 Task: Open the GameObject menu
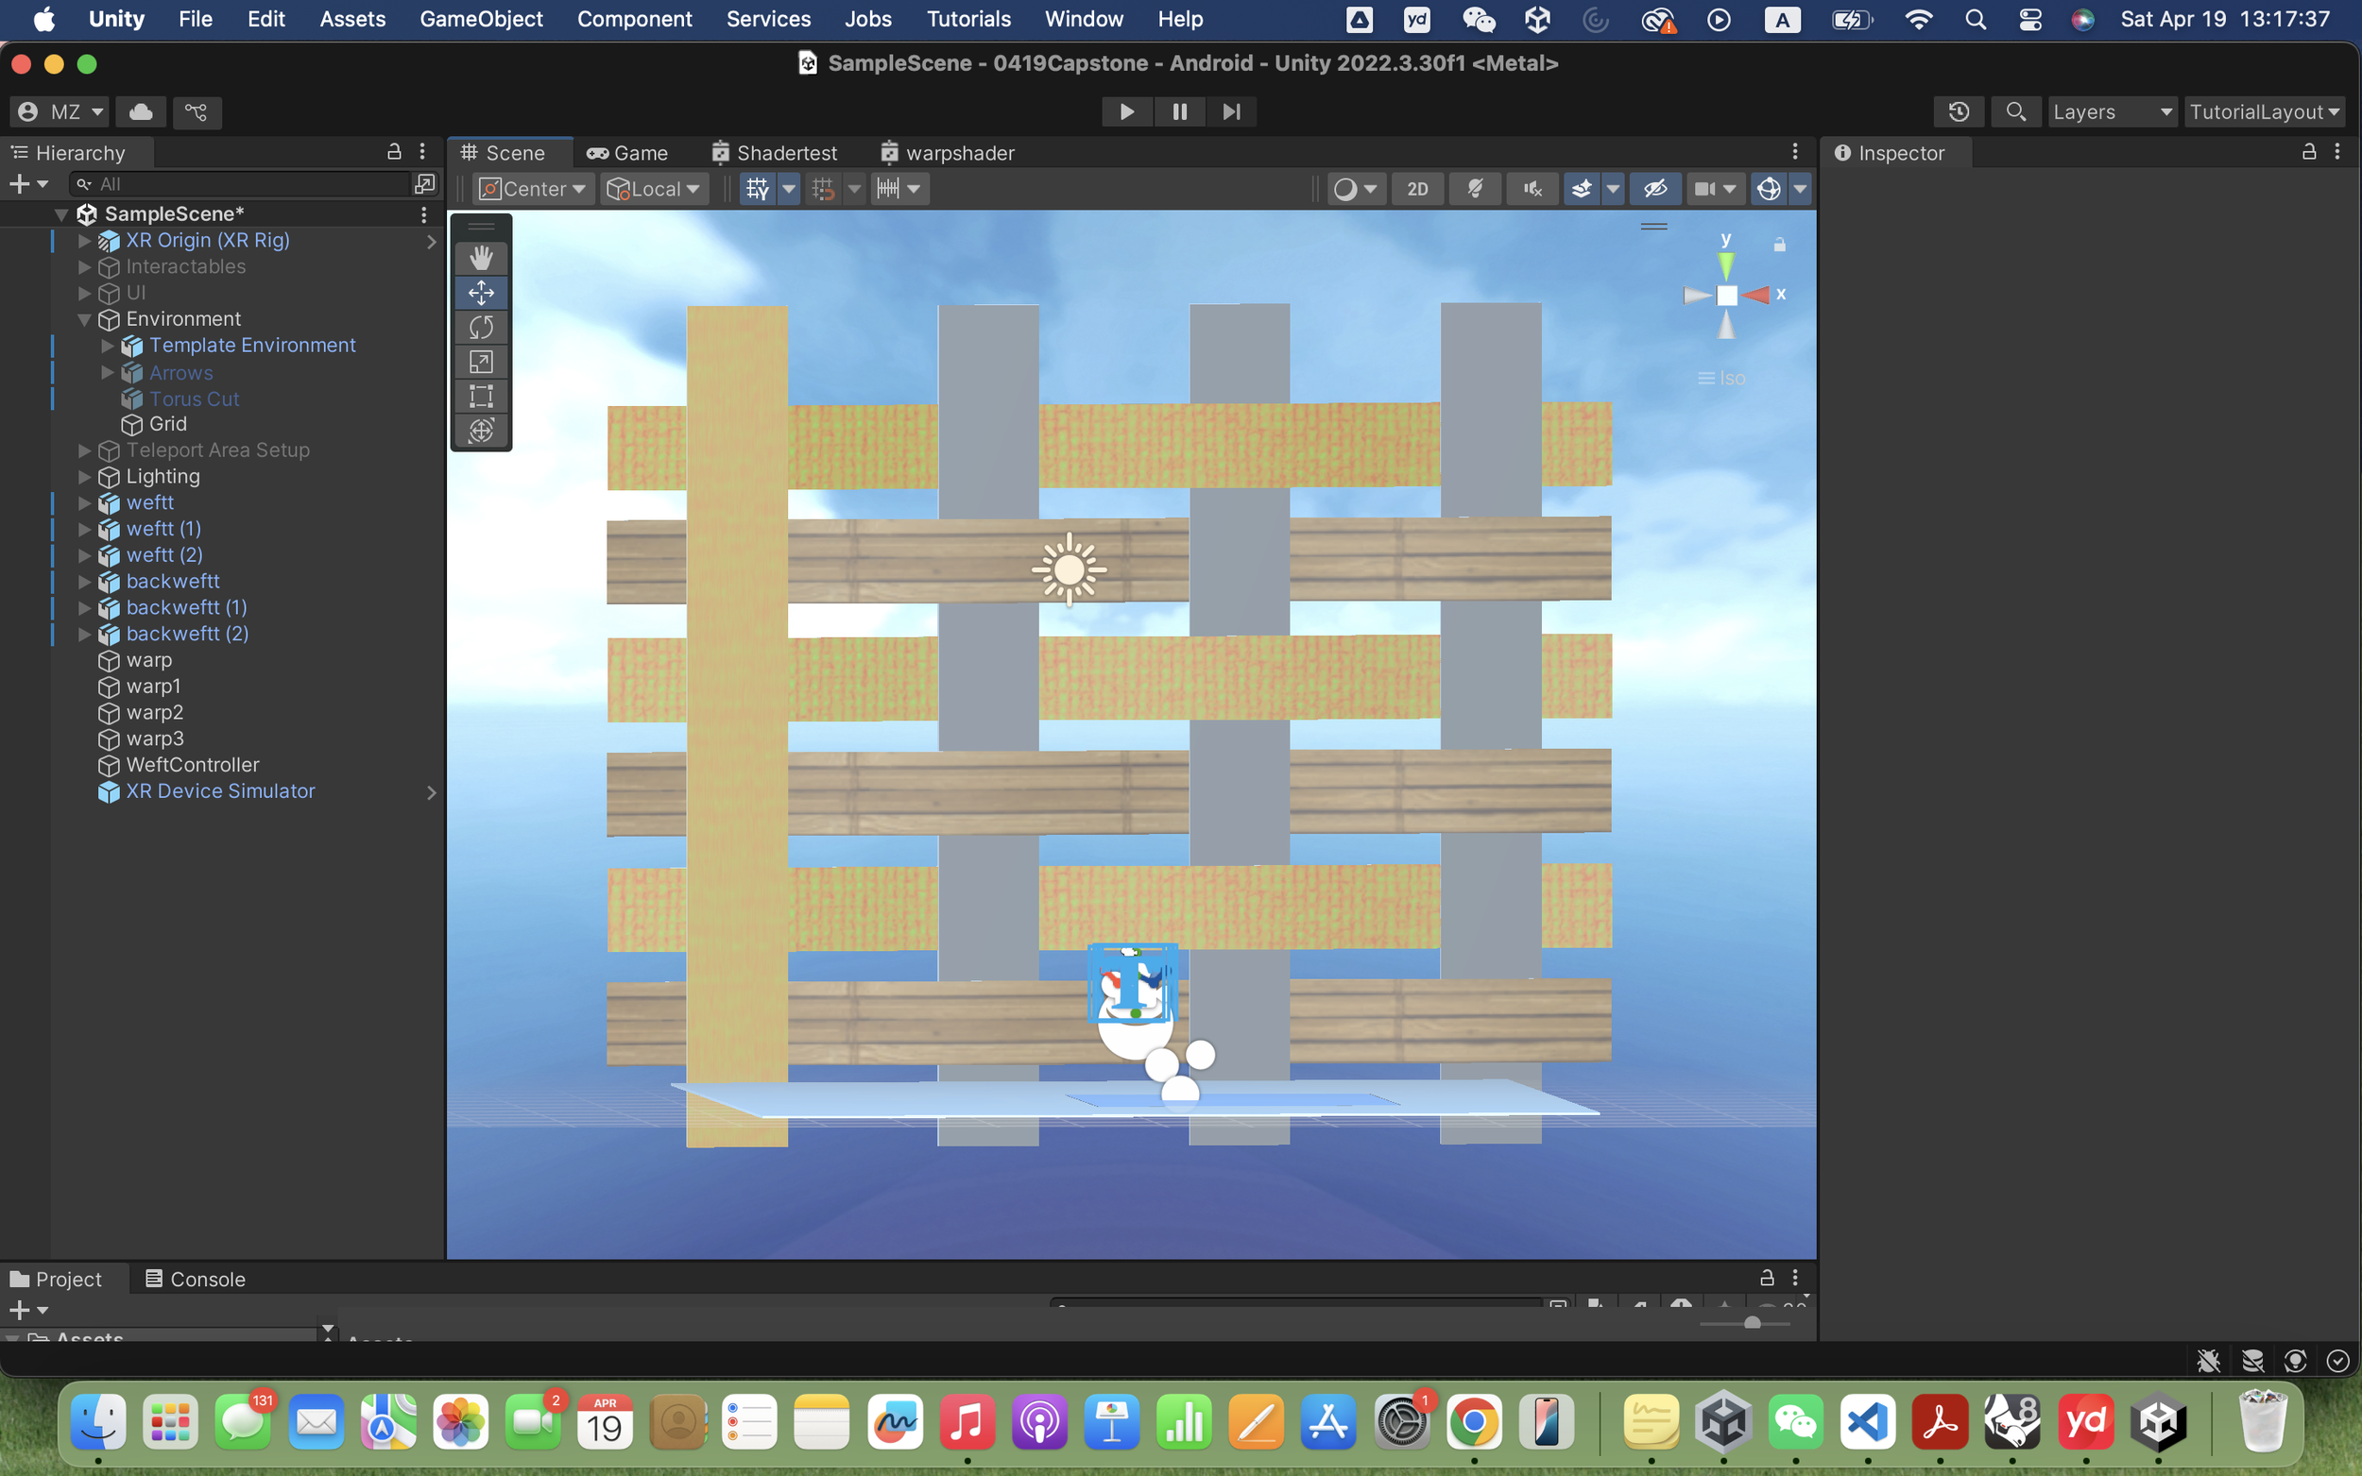(480, 19)
